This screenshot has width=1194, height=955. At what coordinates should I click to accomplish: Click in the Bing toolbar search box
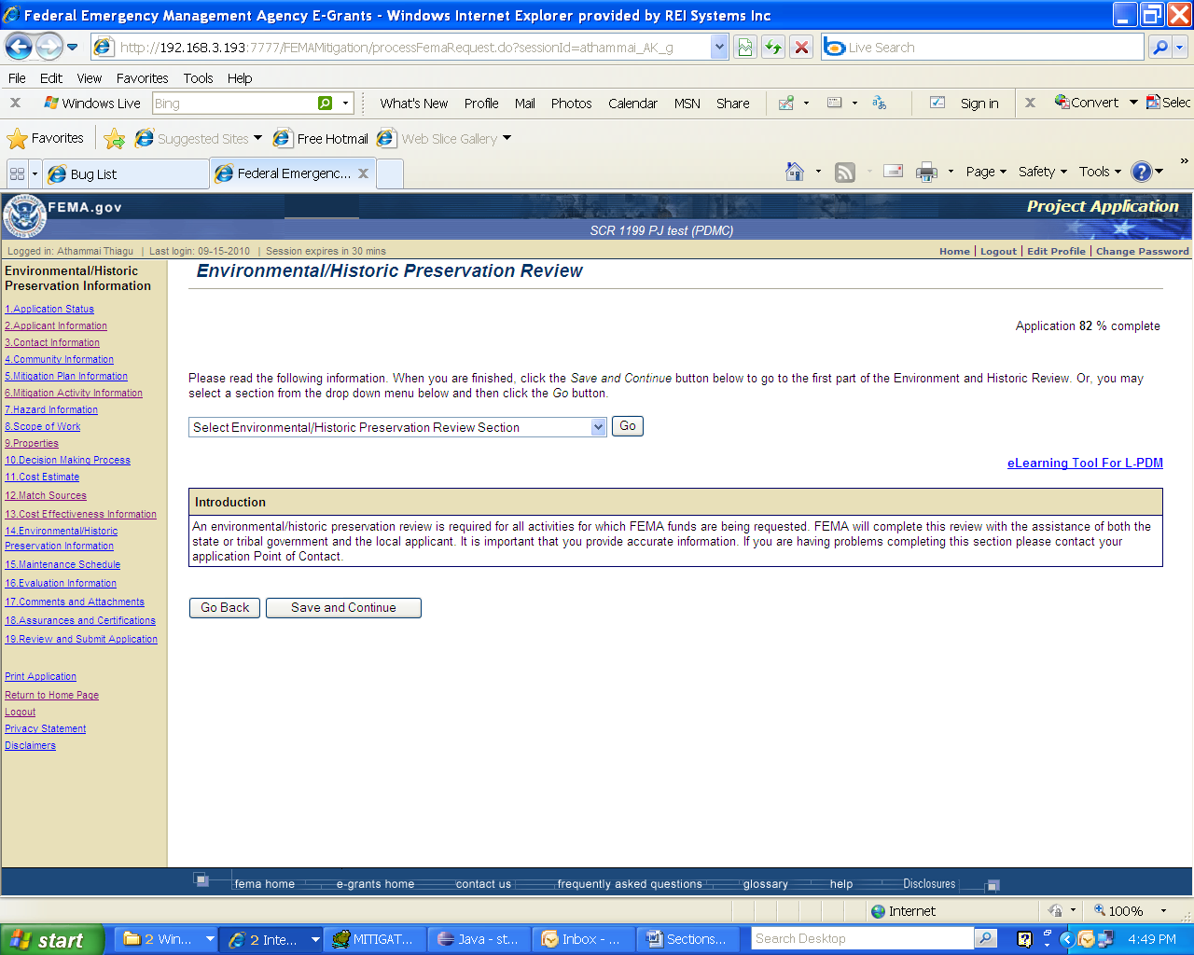tap(233, 104)
